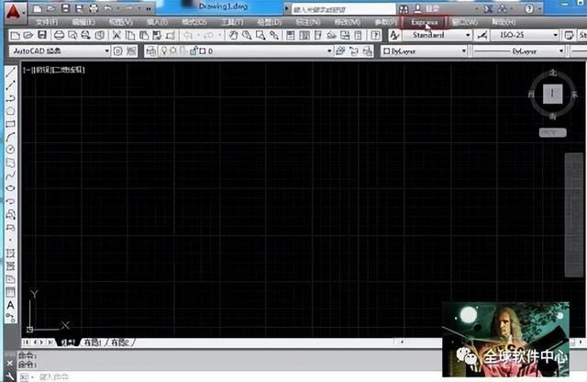Select the Zoom Window tool
The image size is (587, 382).
[260, 35]
